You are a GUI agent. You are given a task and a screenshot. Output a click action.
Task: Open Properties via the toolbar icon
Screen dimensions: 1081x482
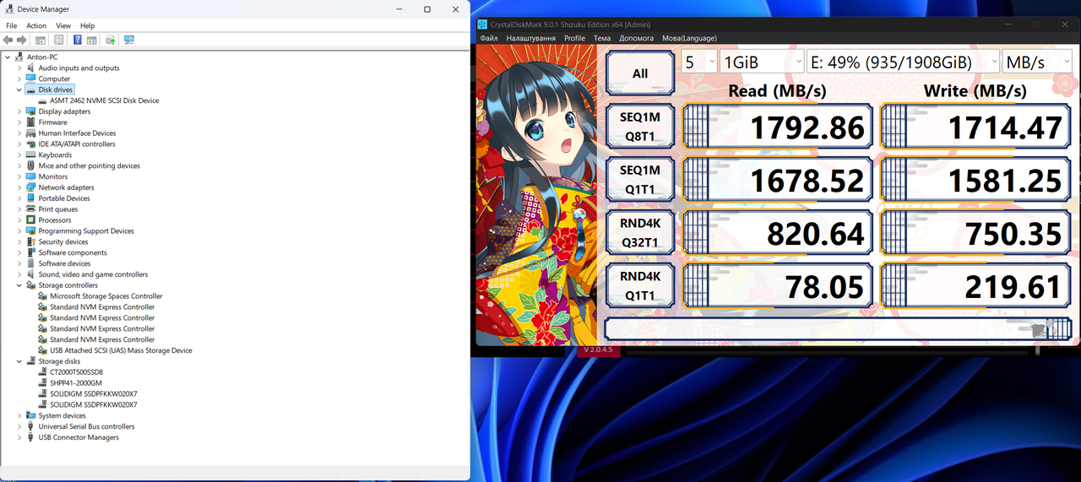point(59,40)
